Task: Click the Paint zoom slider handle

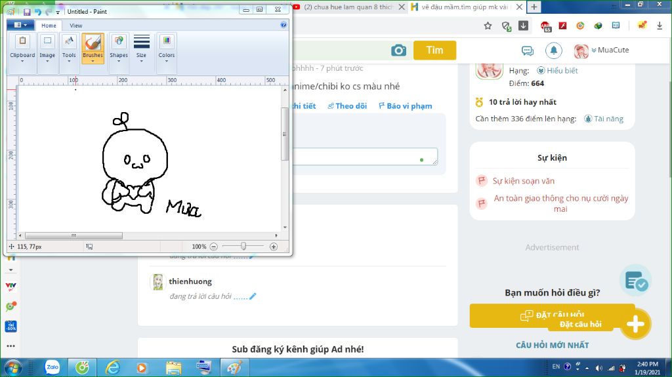Action: [243, 246]
